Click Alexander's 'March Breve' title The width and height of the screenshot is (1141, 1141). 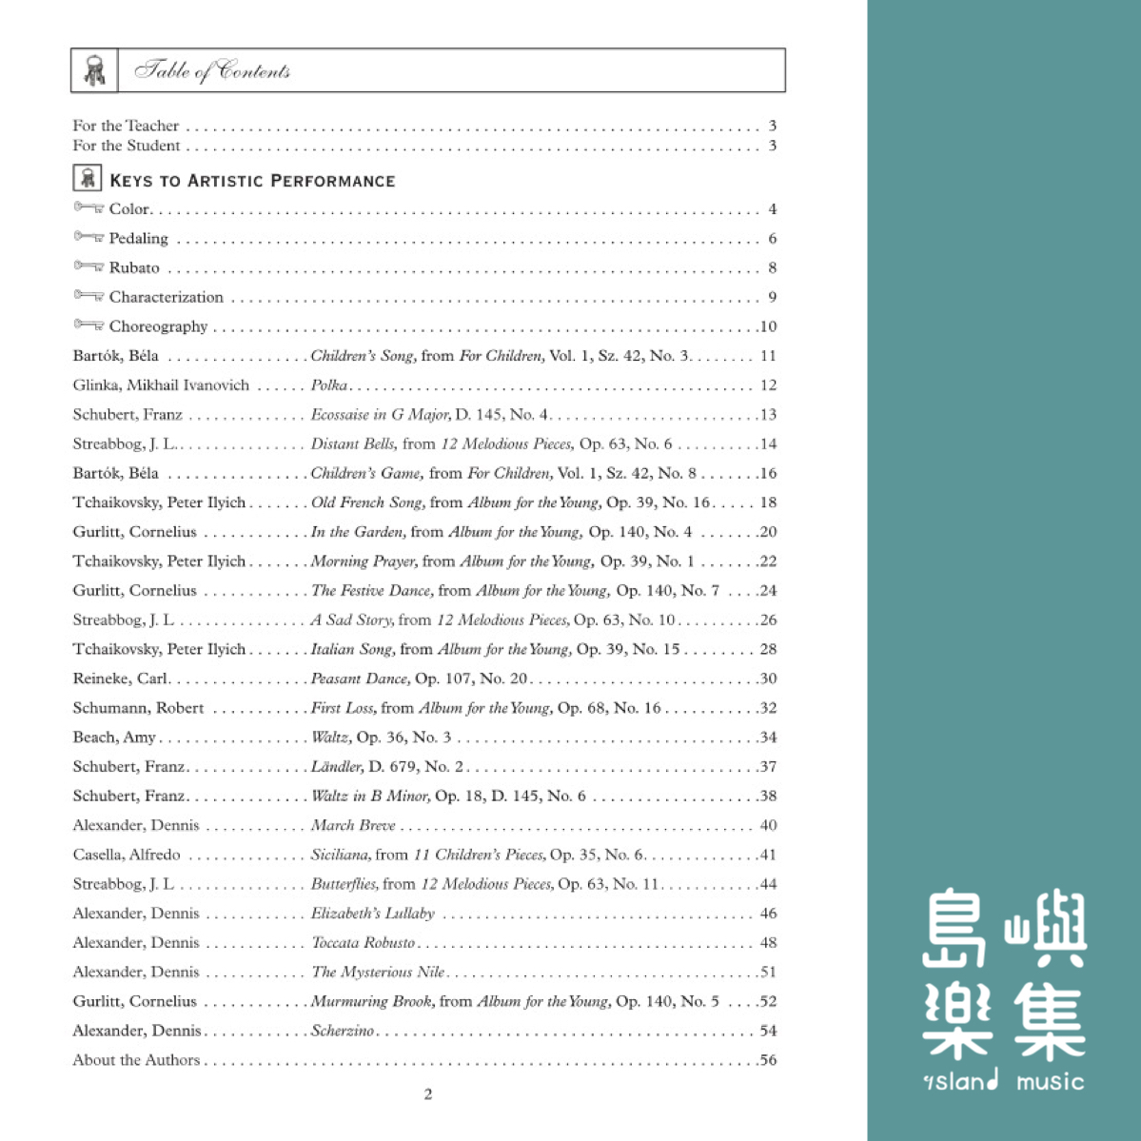[353, 825]
